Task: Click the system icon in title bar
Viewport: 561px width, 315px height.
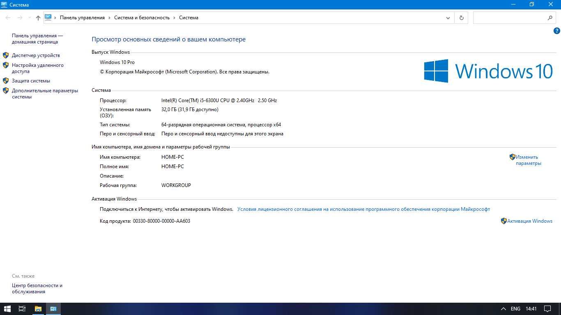Action: pyautogui.click(x=4, y=5)
